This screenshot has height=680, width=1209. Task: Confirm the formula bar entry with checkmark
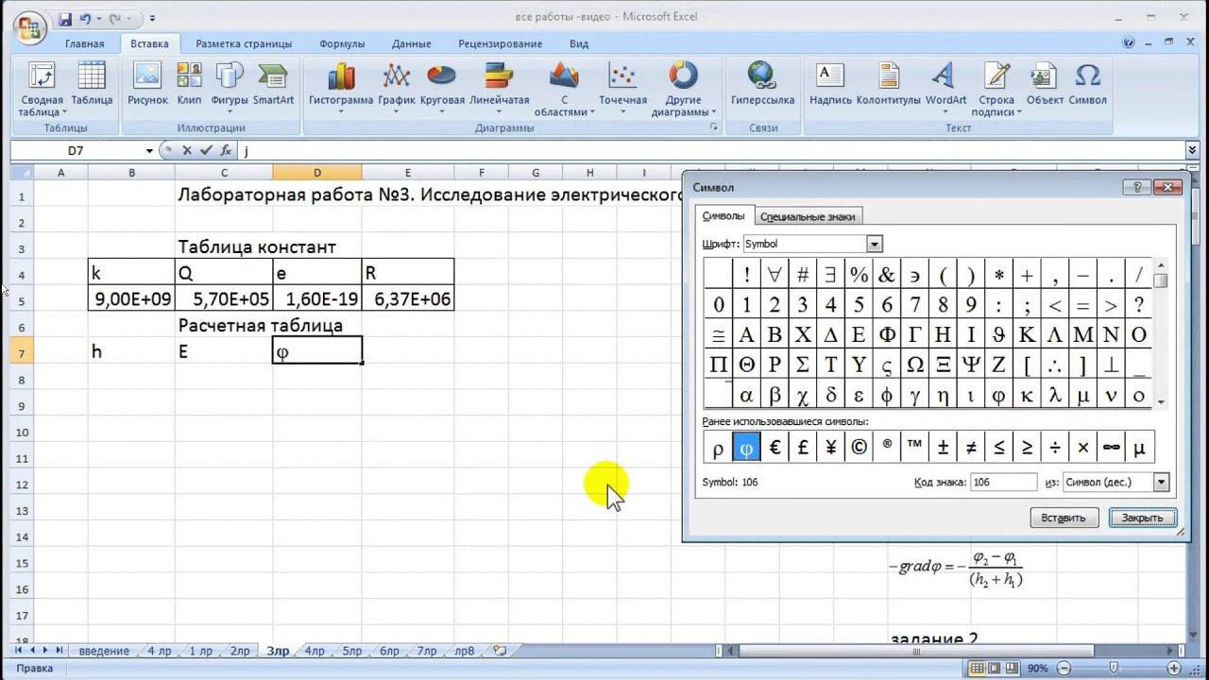(x=206, y=150)
